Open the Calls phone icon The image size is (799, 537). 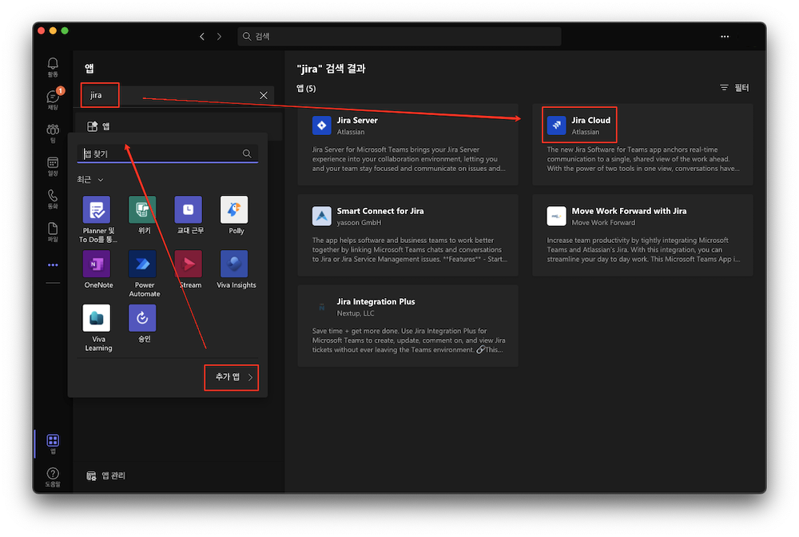pos(53,199)
